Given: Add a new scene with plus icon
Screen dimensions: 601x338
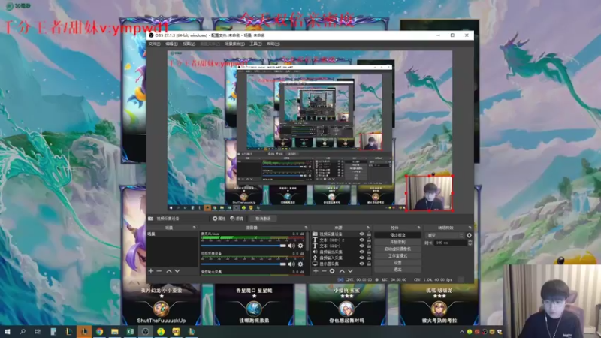Looking at the screenshot, I should click(x=151, y=271).
